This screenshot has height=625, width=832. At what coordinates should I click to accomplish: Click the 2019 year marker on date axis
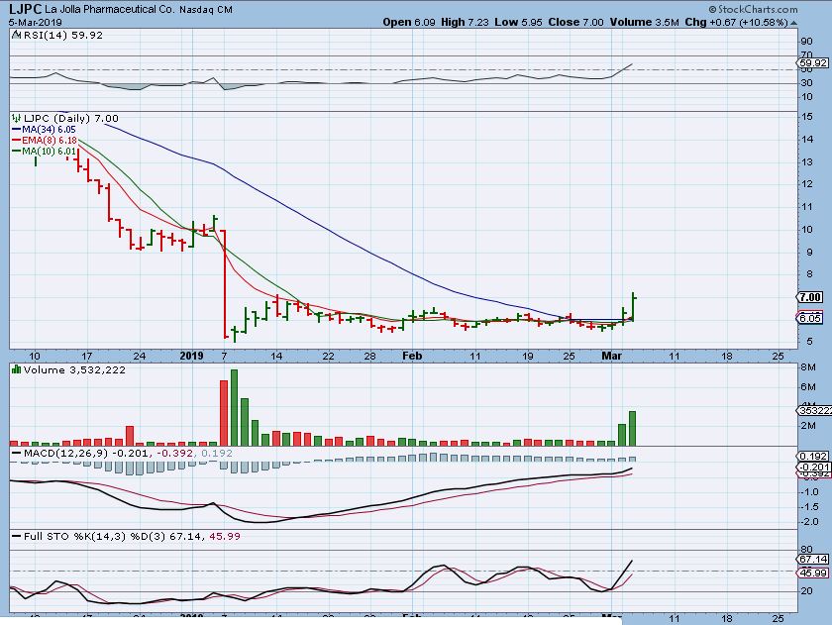pos(191,356)
